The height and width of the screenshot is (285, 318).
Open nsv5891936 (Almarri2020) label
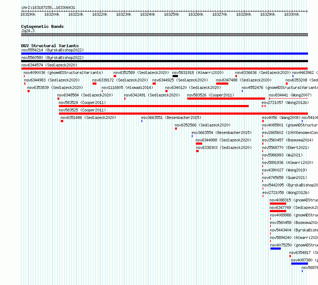[288, 162]
